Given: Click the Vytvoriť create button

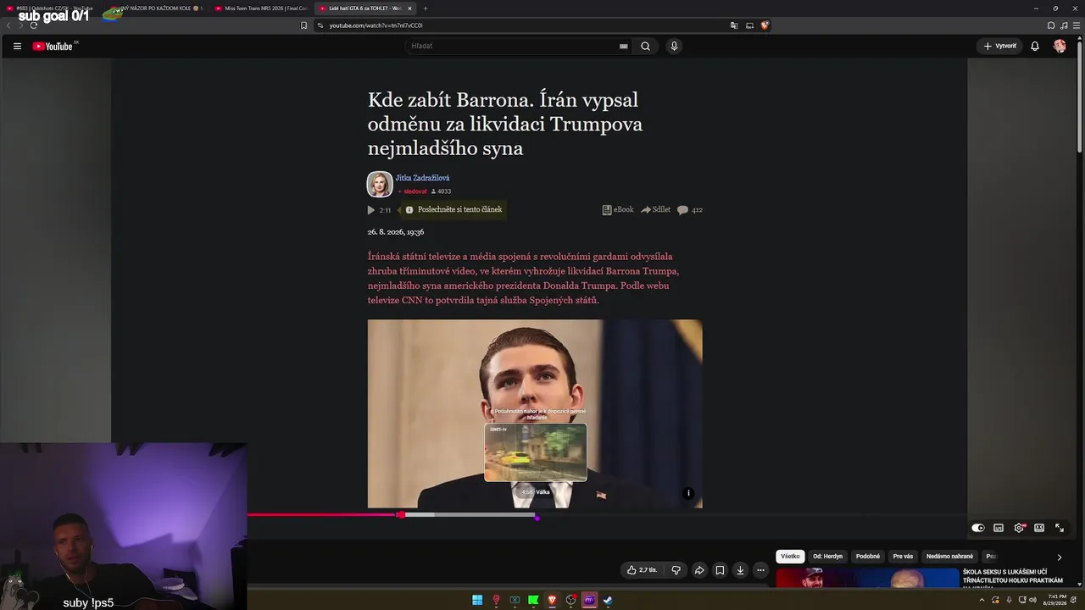Looking at the screenshot, I should coord(1000,46).
